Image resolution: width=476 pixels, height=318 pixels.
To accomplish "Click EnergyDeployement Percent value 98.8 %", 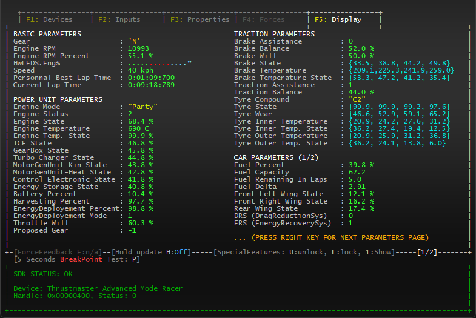I will 141,208.
